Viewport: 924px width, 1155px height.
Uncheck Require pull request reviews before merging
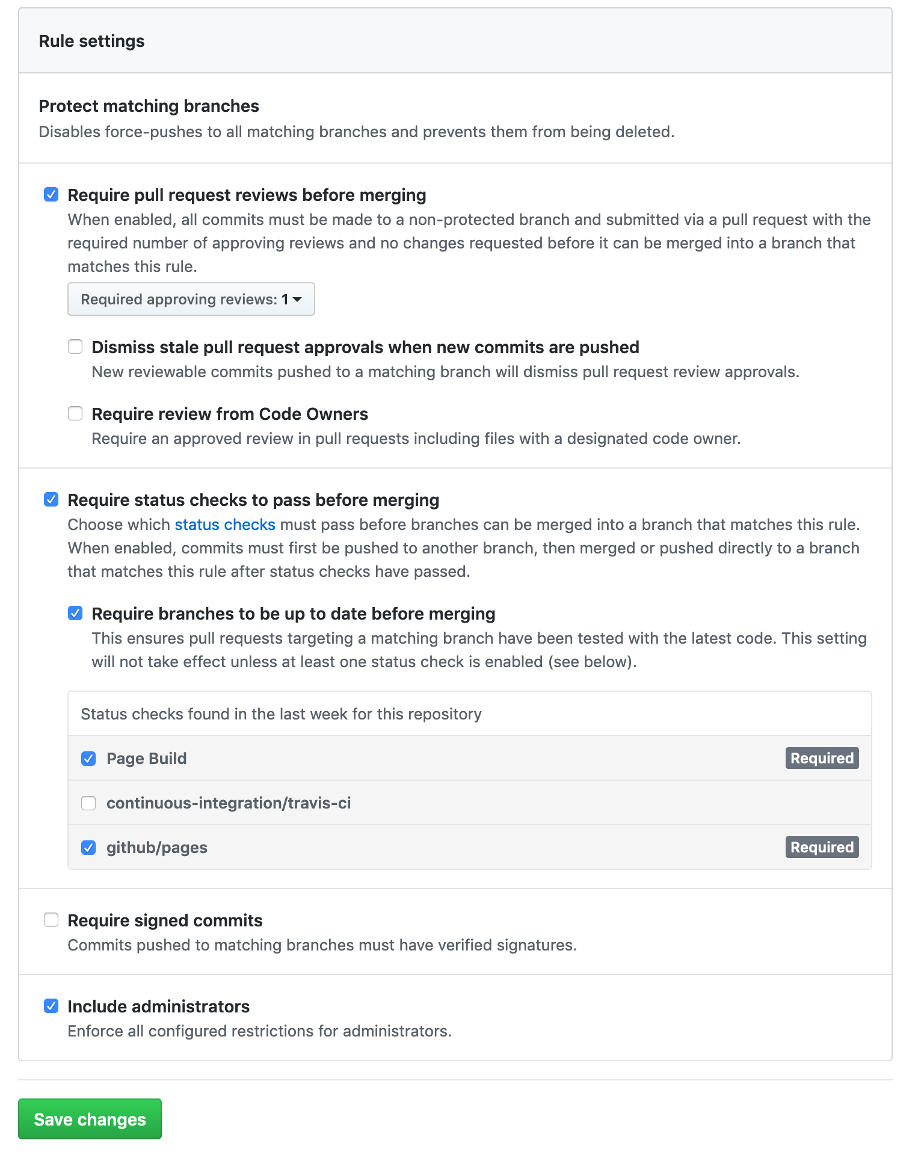[51, 194]
